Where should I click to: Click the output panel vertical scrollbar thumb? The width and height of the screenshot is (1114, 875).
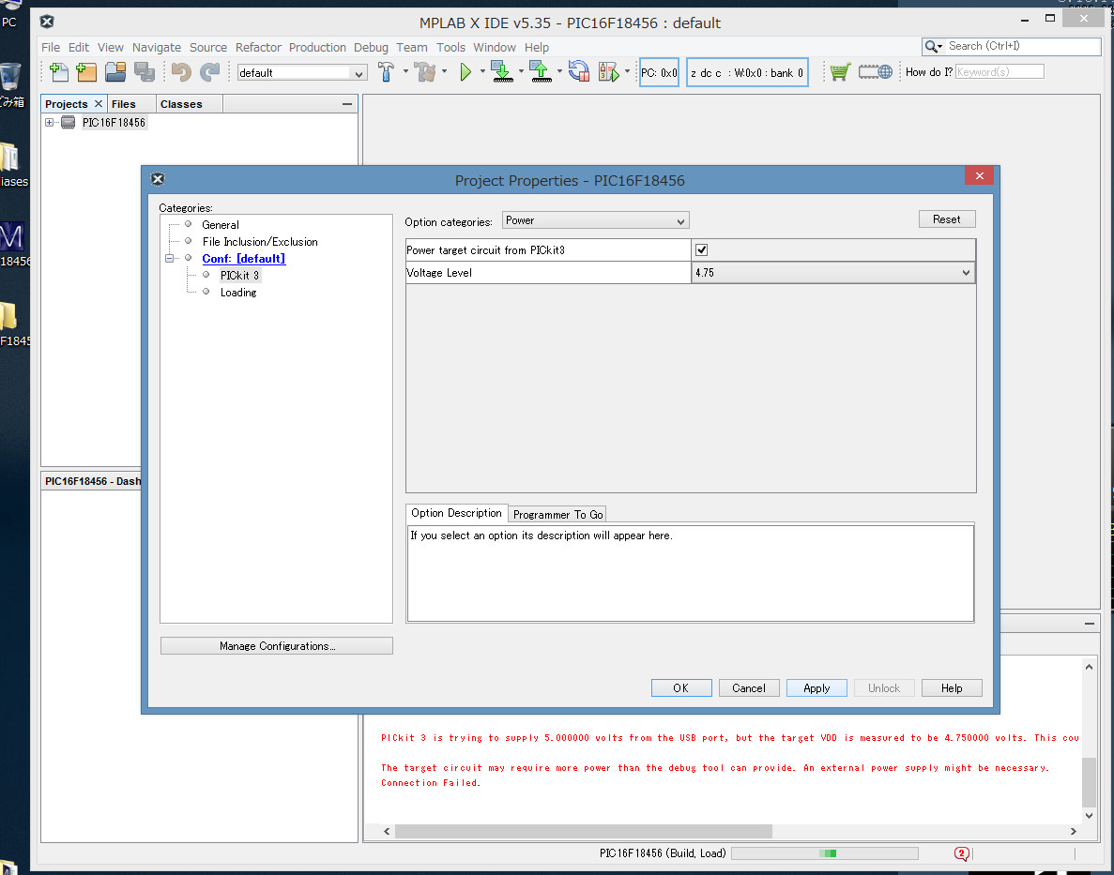tap(1089, 782)
